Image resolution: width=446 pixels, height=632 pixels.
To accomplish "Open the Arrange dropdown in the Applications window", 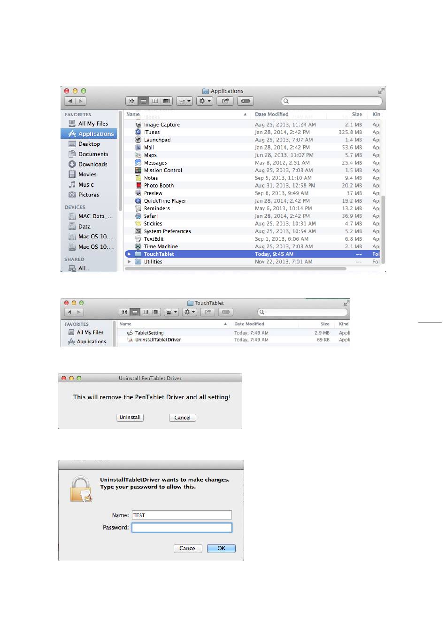I will [185, 101].
